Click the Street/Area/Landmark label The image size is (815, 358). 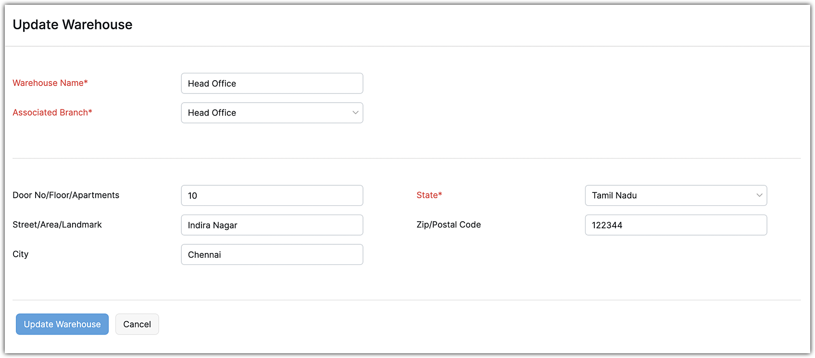(x=57, y=225)
